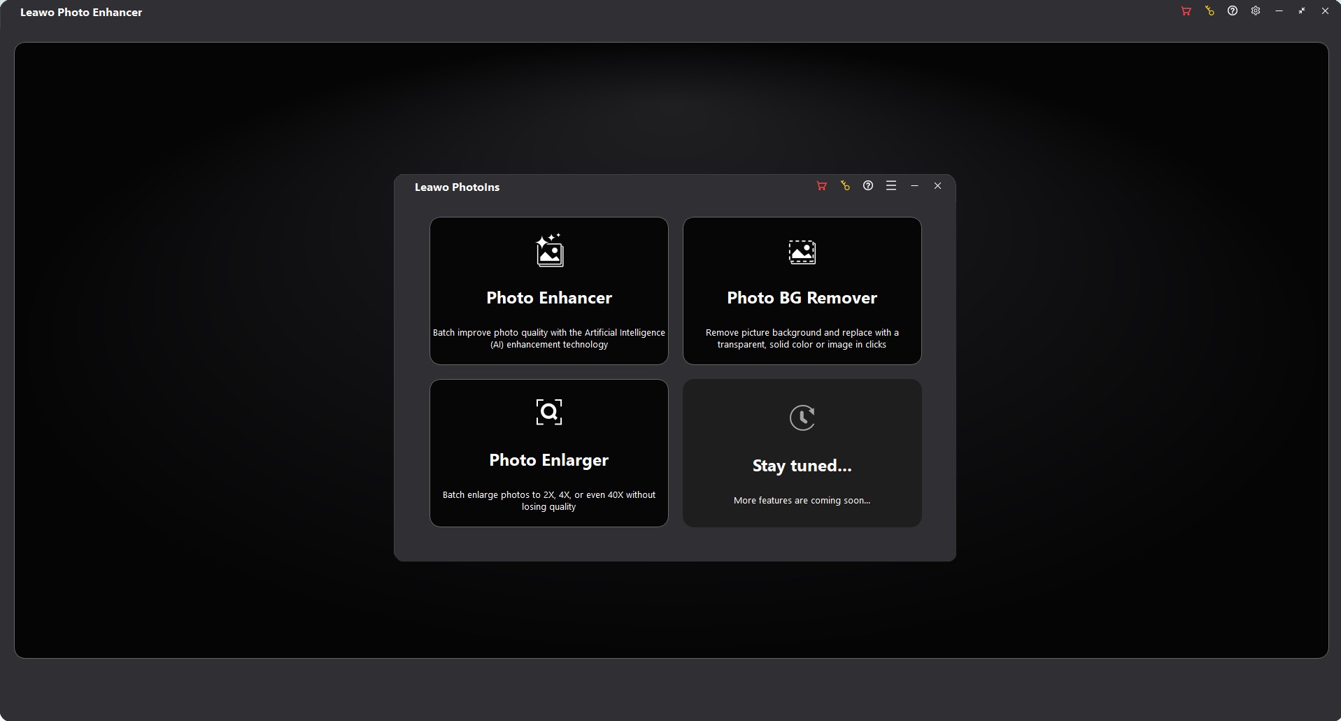Minimize the Leawo Photo Enhancer main window
Screen dimensions: 1341x721
click(x=1279, y=11)
